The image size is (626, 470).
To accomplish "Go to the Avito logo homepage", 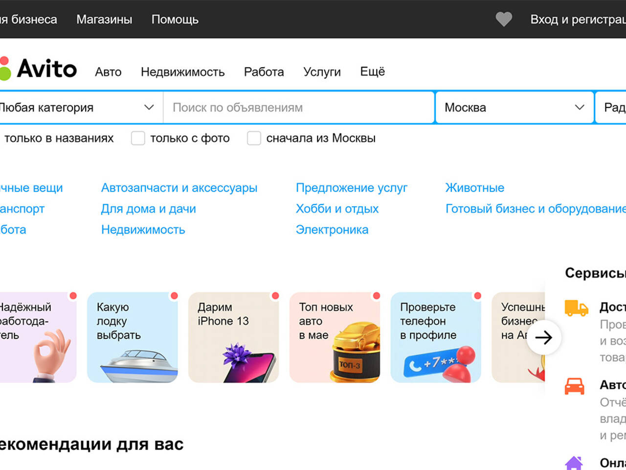I will [x=38, y=69].
